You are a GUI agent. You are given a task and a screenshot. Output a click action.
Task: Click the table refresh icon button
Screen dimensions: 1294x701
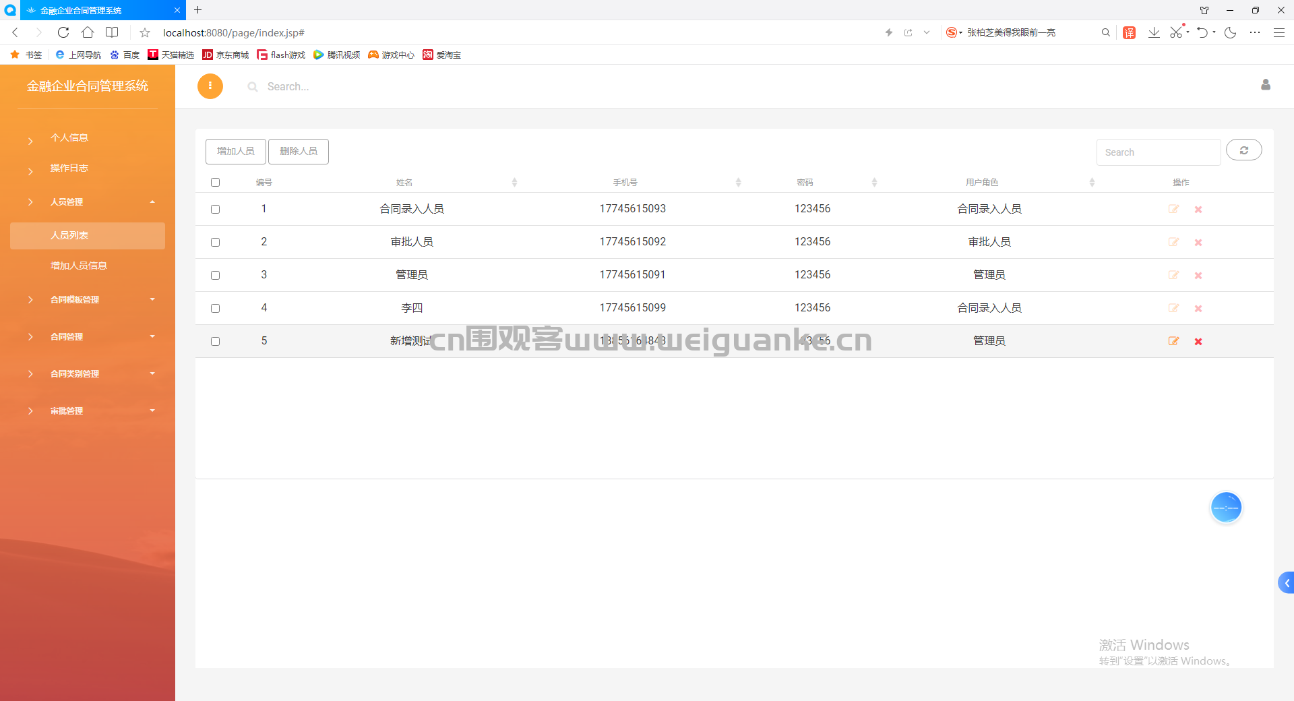[x=1243, y=150]
